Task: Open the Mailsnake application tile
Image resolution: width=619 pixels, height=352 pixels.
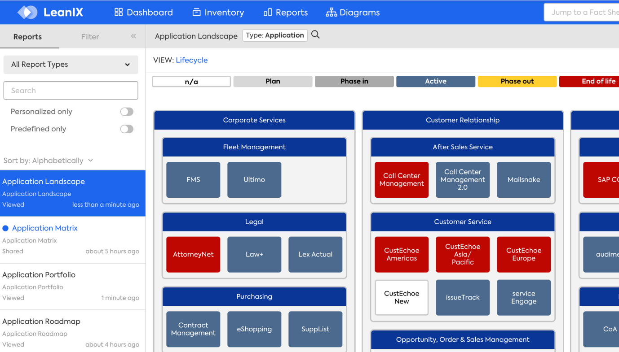Action: [x=524, y=180]
